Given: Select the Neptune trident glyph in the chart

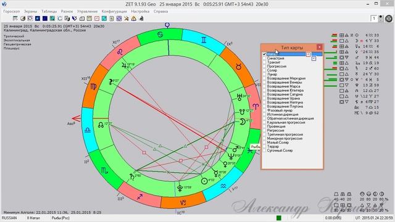Looking at the screenshot, I should tap(231, 157).
